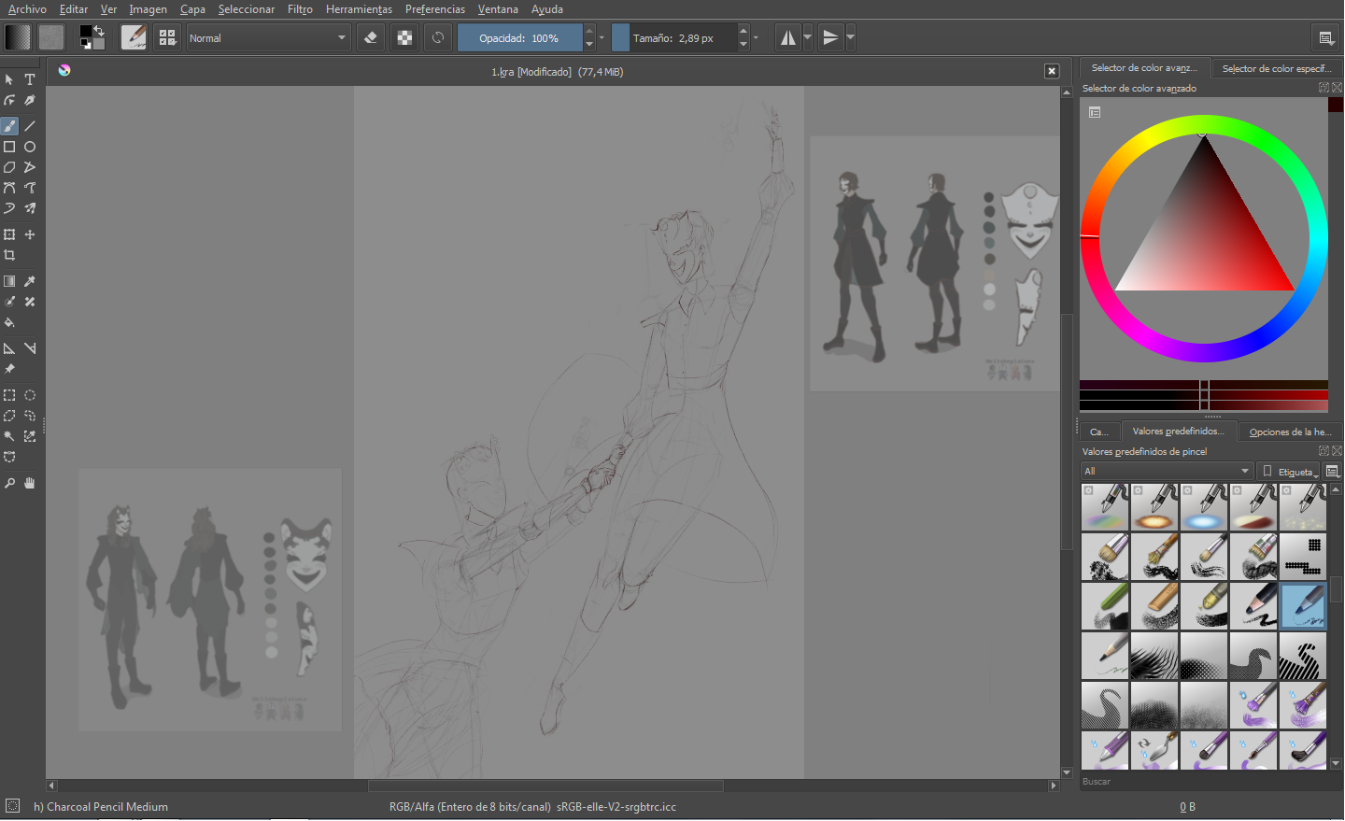Select the Color picker eyedropper tool

(30, 281)
